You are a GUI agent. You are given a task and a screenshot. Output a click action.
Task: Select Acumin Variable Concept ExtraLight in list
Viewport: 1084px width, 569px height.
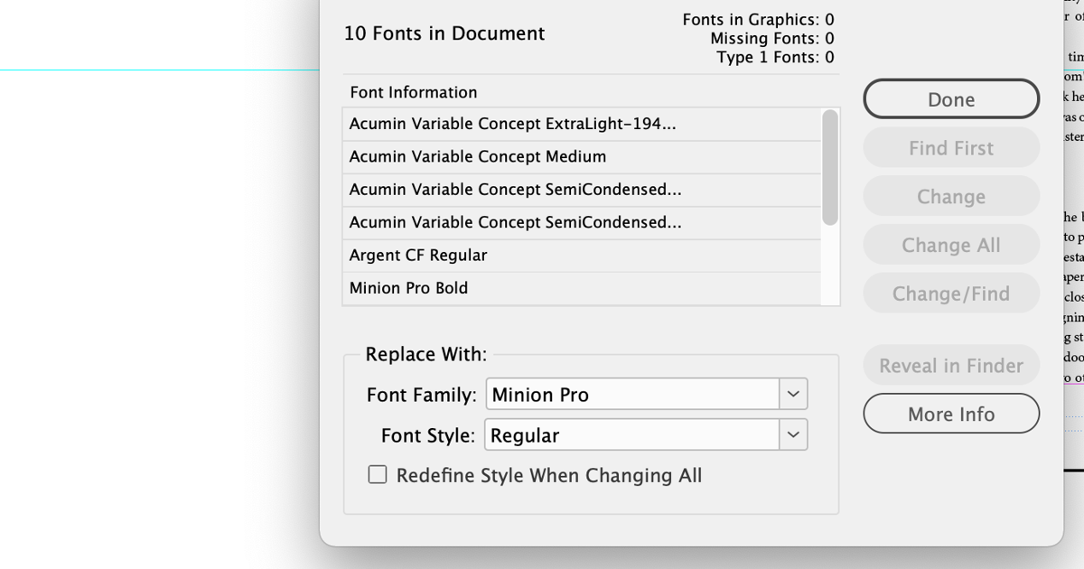pos(542,124)
